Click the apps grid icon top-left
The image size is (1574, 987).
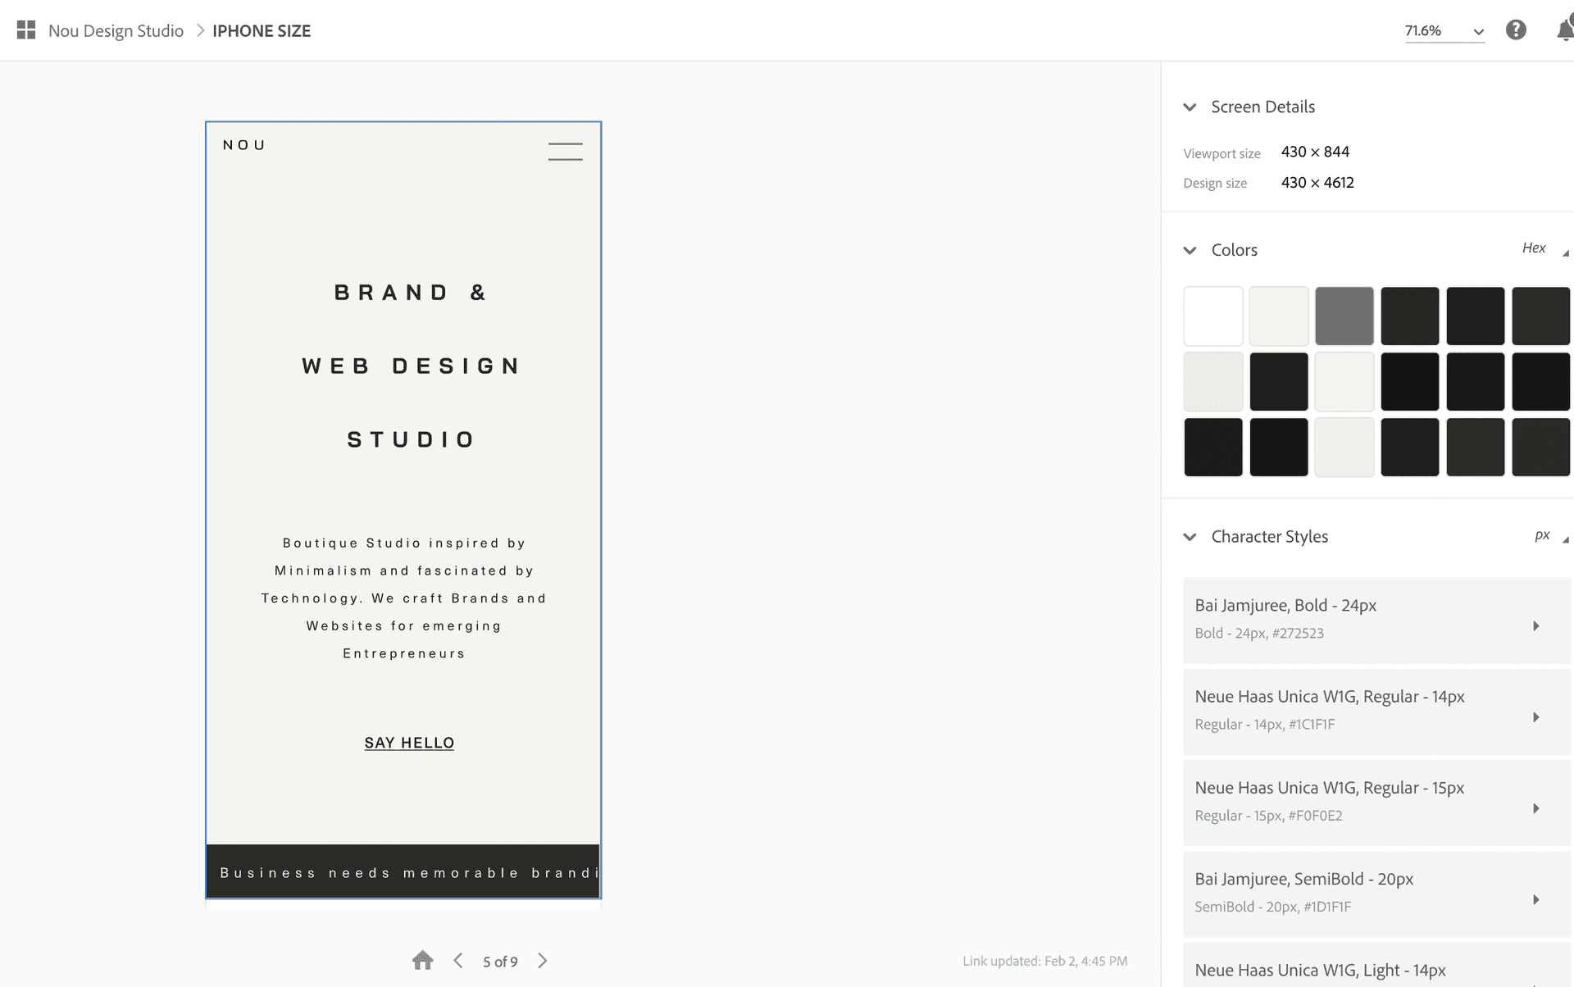pos(25,29)
